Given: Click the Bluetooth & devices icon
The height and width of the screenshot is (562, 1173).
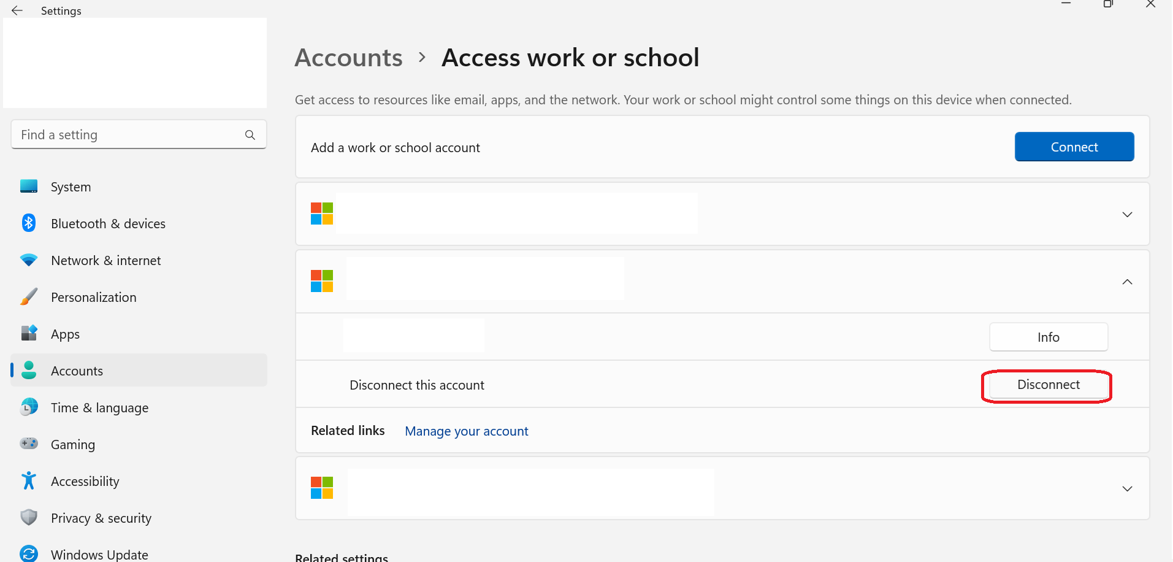Looking at the screenshot, I should [29, 223].
